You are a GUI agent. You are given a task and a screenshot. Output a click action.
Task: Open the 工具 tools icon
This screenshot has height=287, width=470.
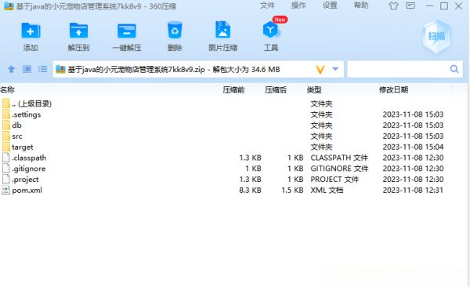point(271,30)
